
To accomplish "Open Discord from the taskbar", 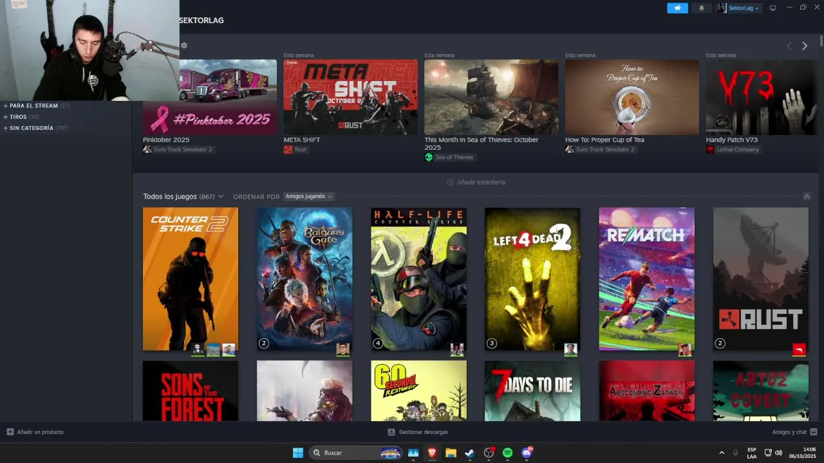I will (x=527, y=453).
